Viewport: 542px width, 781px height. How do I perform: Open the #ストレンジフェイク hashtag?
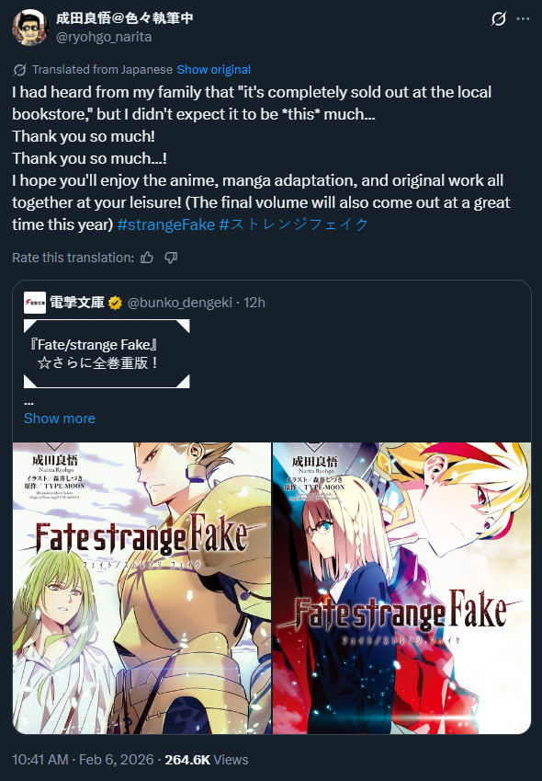pos(293,224)
